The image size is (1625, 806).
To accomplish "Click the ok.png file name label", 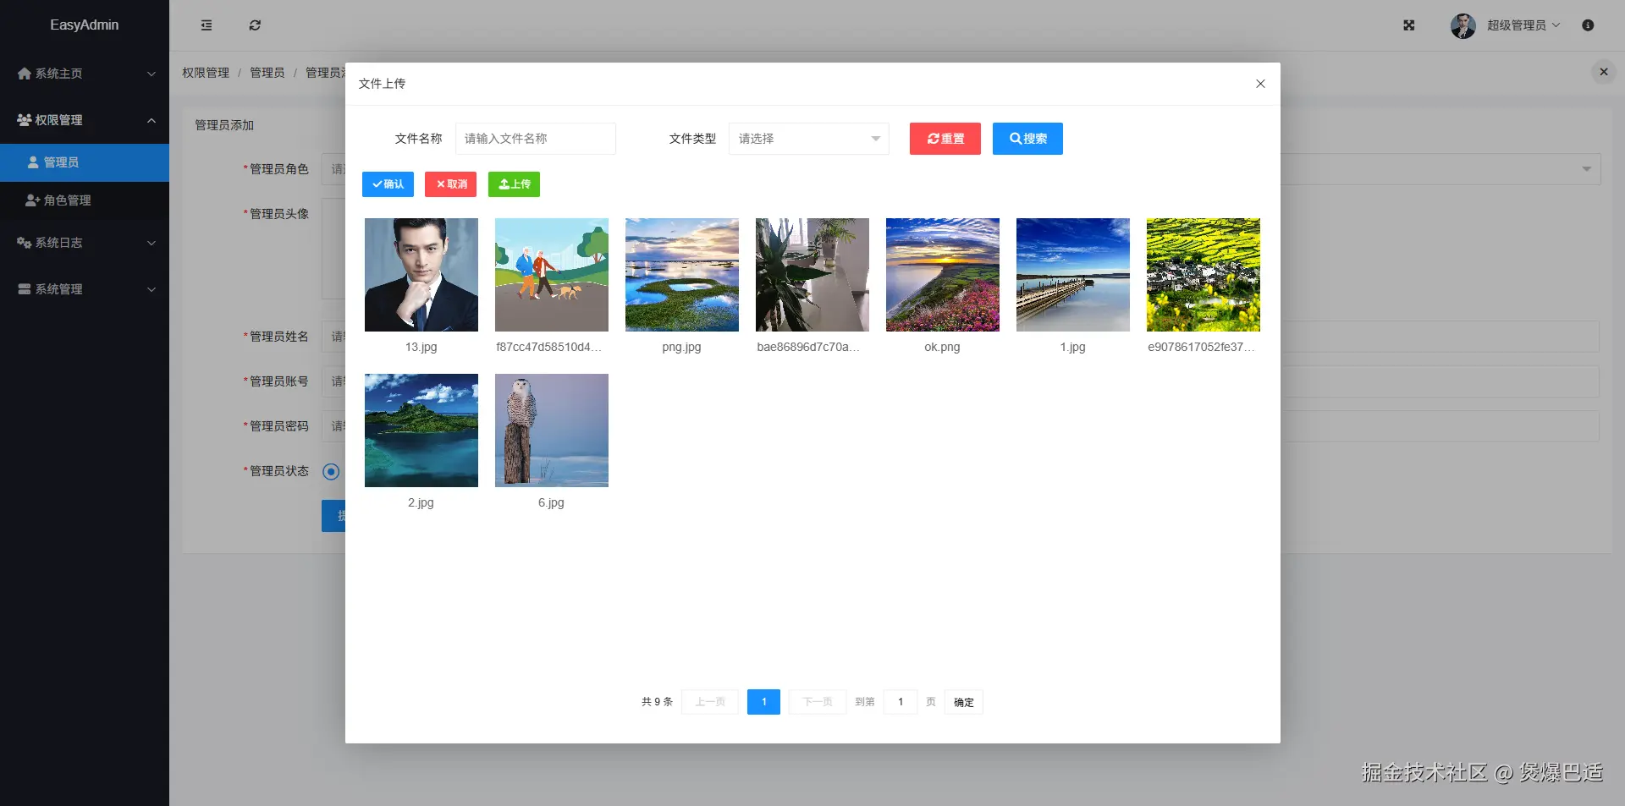I will (943, 347).
